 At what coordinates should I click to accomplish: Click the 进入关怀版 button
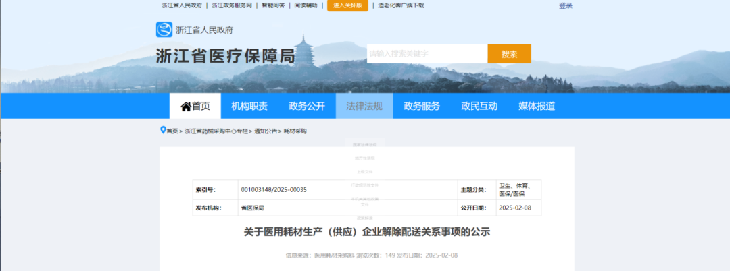pos(348,5)
